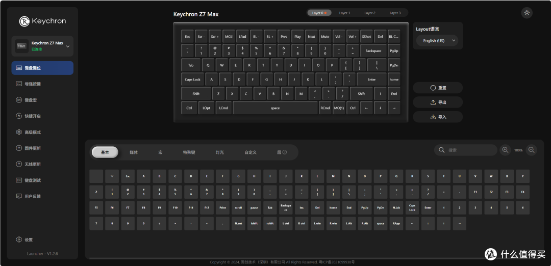Viewport: 551px width, 266px height.
Task: Click the 100% zoom level text
Action: (x=518, y=150)
